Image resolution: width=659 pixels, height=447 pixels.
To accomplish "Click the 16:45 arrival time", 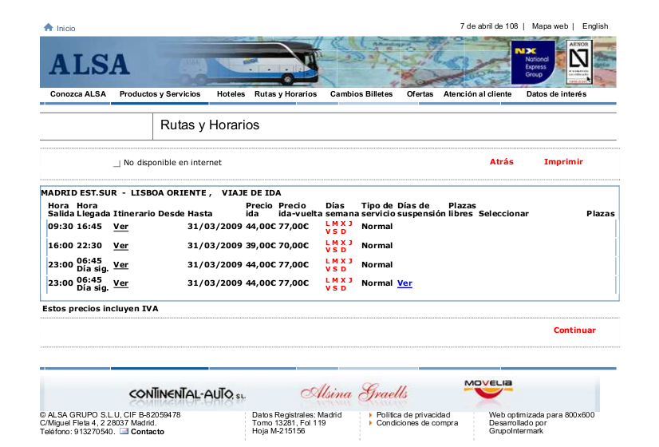I will point(89,227).
